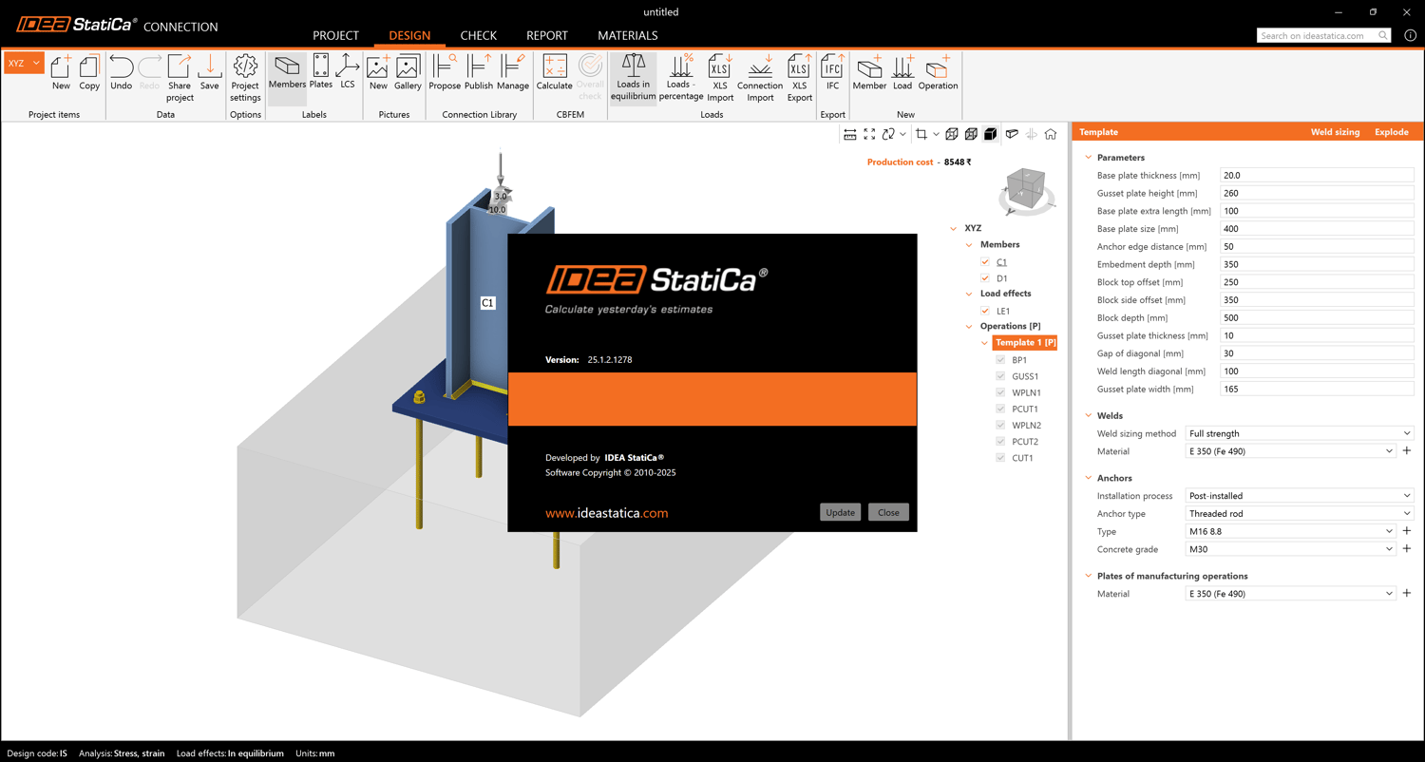Image resolution: width=1425 pixels, height=762 pixels.
Task: Click the Base plate thickness field
Action: (1316, 176)
